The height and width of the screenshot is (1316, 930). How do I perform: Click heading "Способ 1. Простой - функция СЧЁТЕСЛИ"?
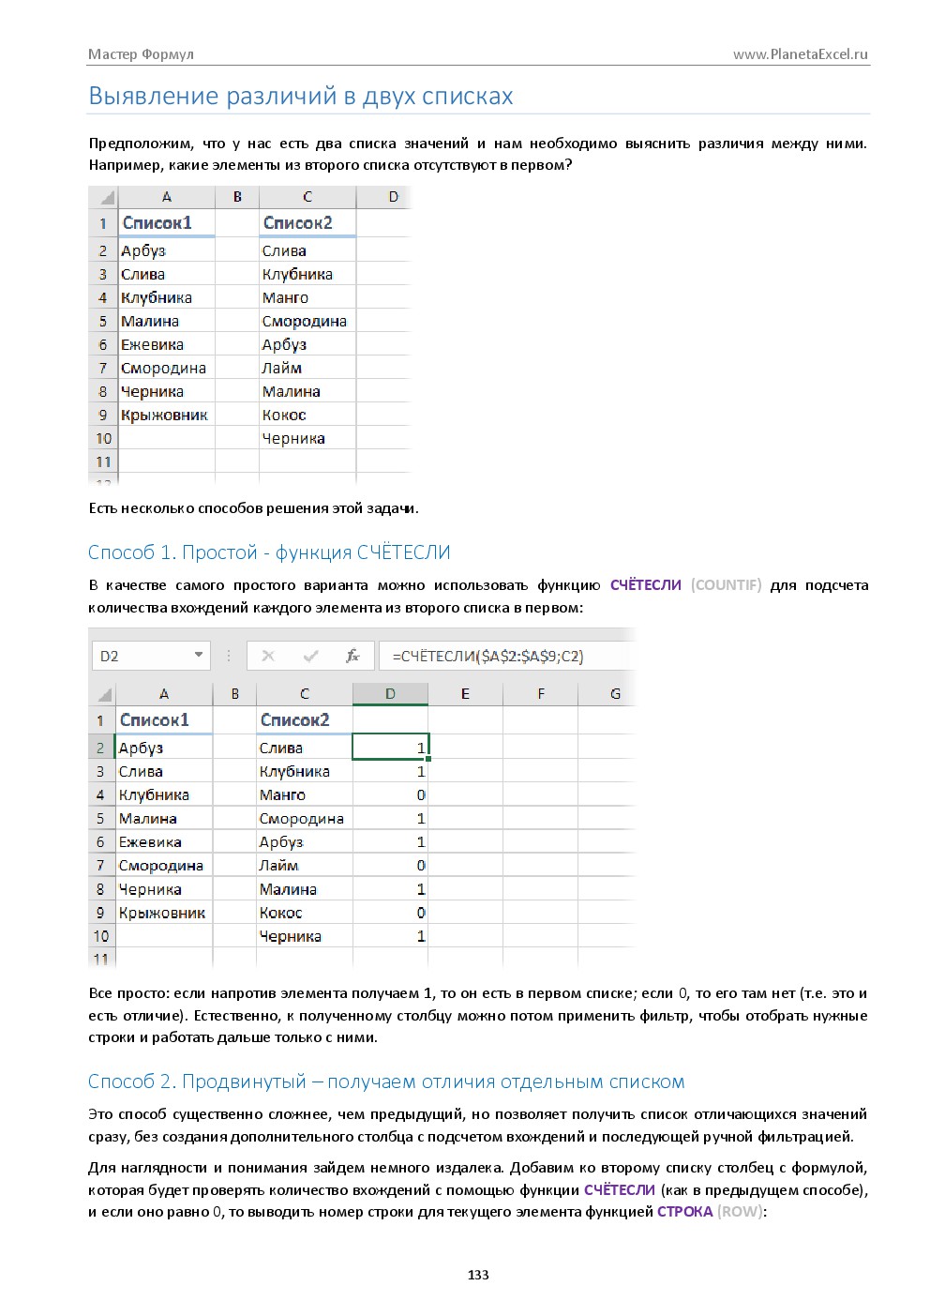click(269, 552)
